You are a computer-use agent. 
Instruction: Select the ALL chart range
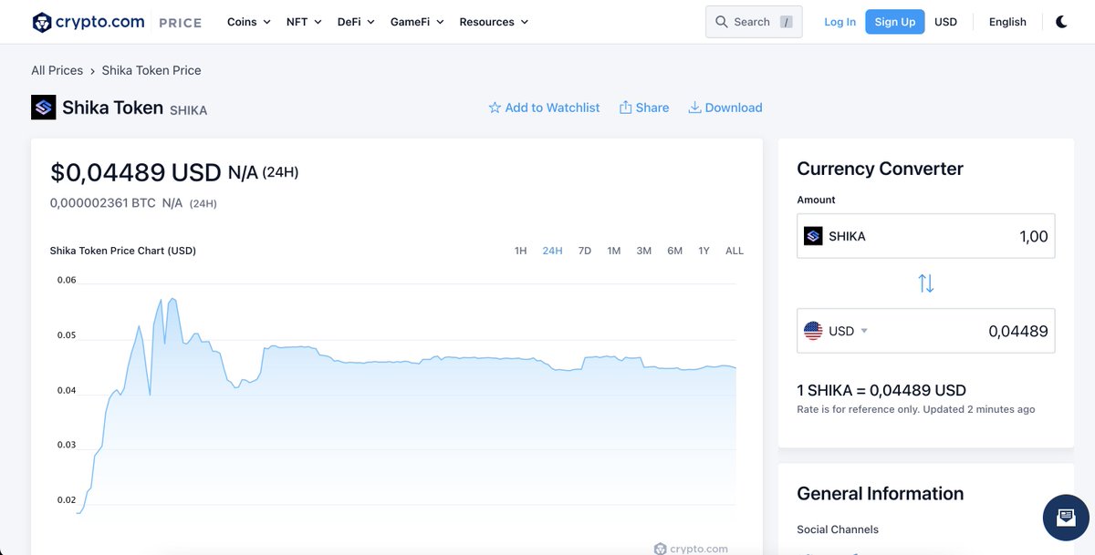click(x=735, y=251)
